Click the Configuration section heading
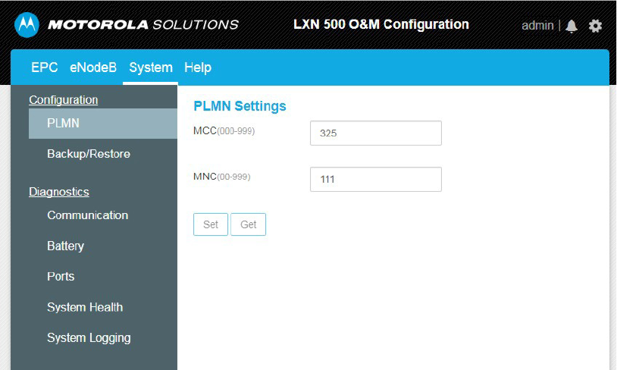Image resolution: width=617 pixels, height=370 pixels. (x=64, y=100)
